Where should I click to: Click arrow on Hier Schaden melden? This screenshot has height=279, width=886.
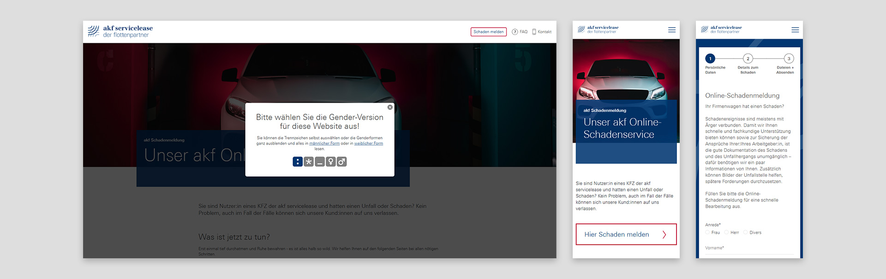[x=664, y=235]
